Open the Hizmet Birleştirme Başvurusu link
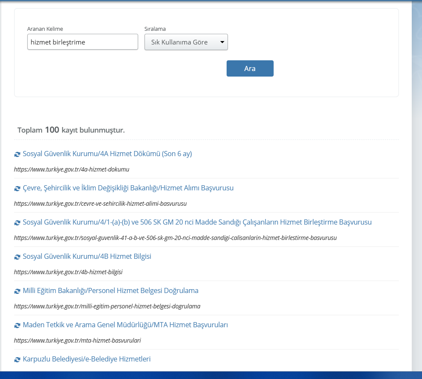The height and width of the screenshot is (379, 422). (197, 222)
